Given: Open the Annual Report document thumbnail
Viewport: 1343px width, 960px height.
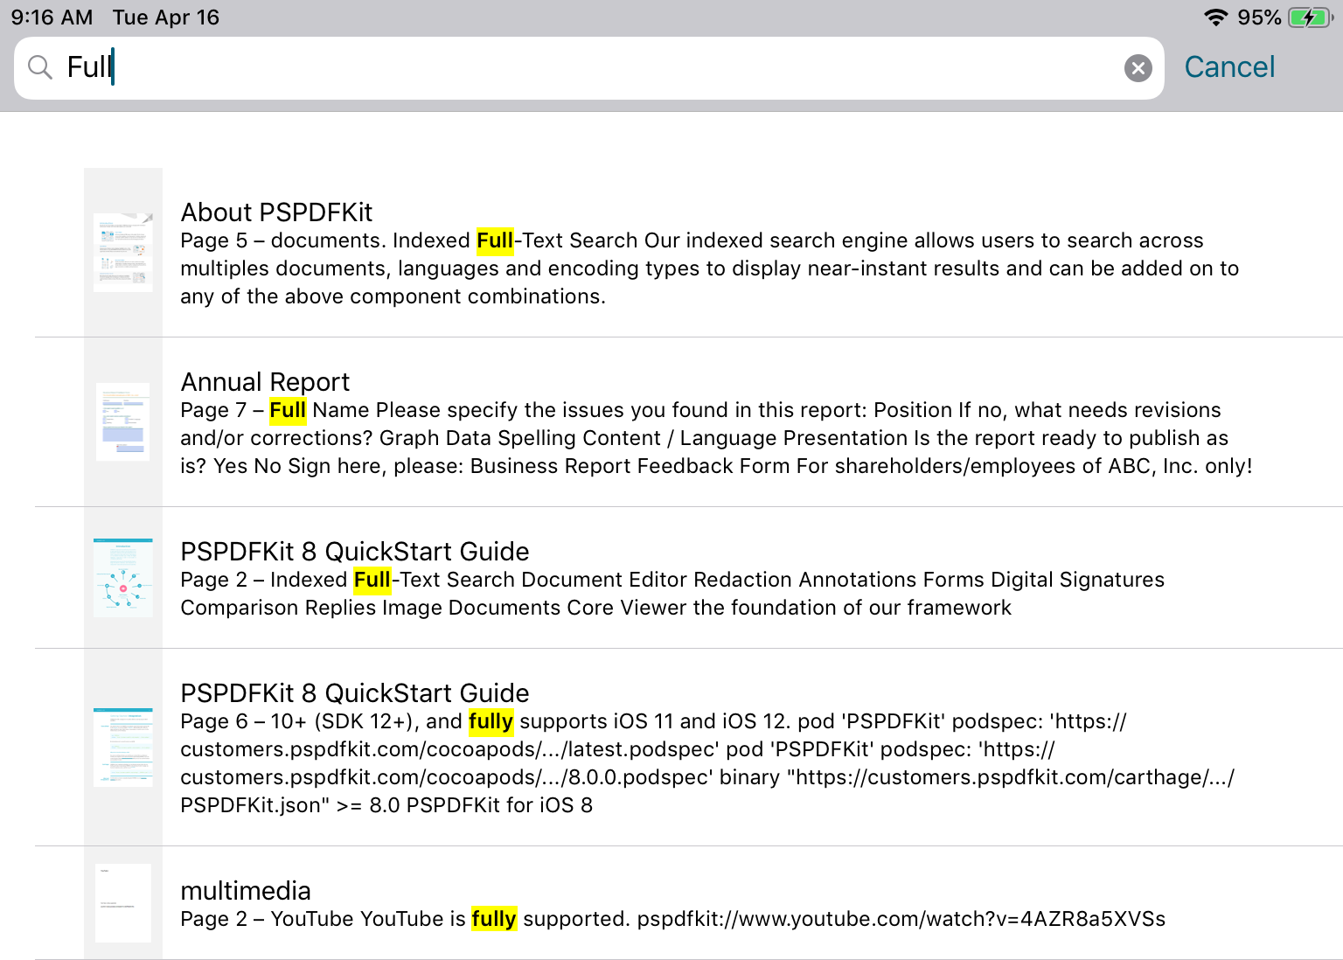Looking at the screenshot, I should (x=122, y=421).
